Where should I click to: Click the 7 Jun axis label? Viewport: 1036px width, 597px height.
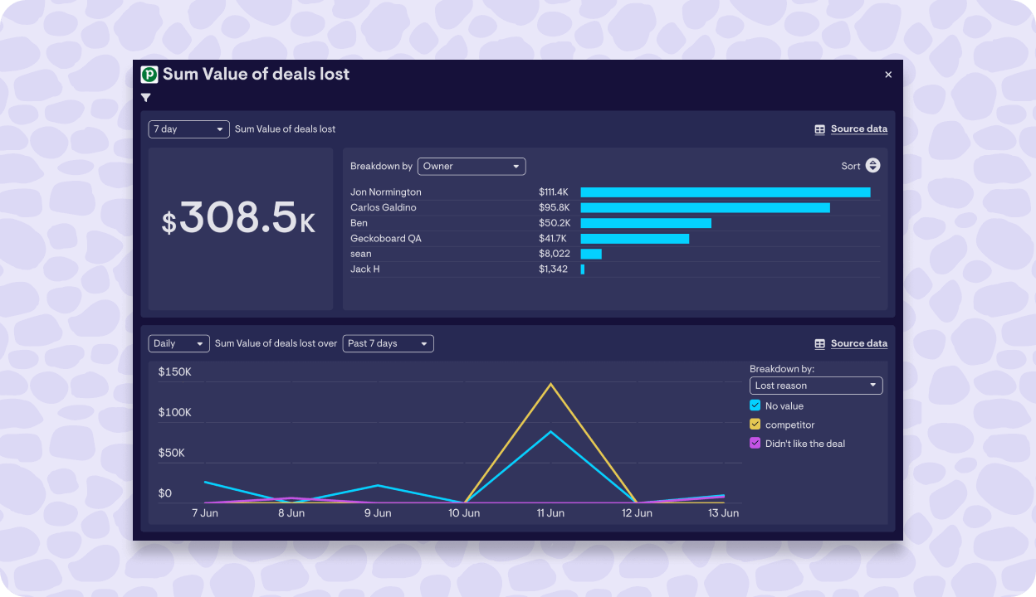205,513
